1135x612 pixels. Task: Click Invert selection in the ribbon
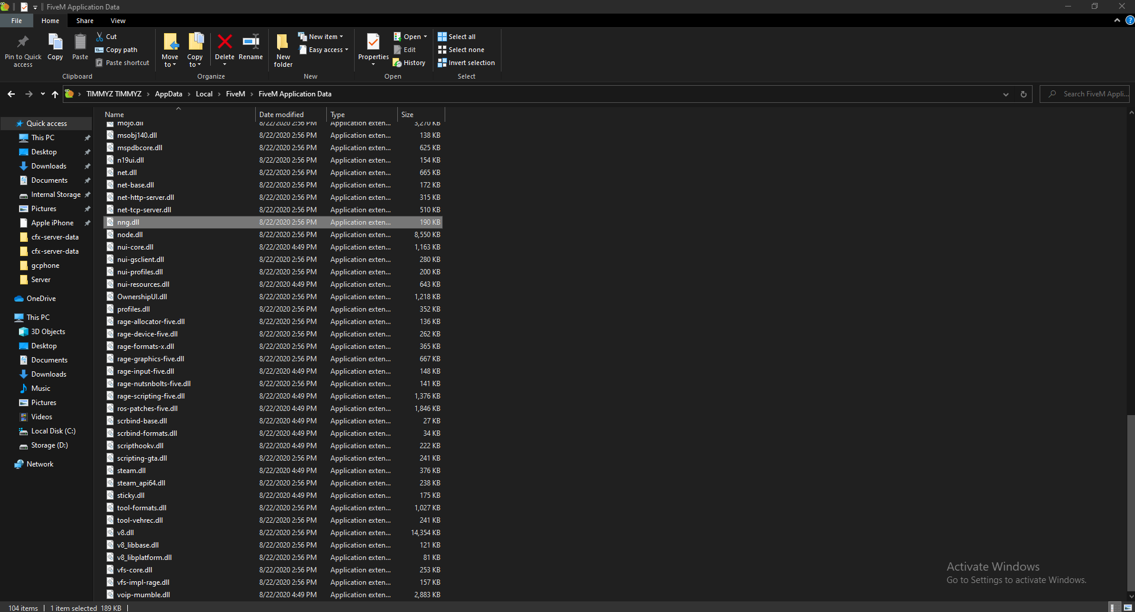pos(466,63)
